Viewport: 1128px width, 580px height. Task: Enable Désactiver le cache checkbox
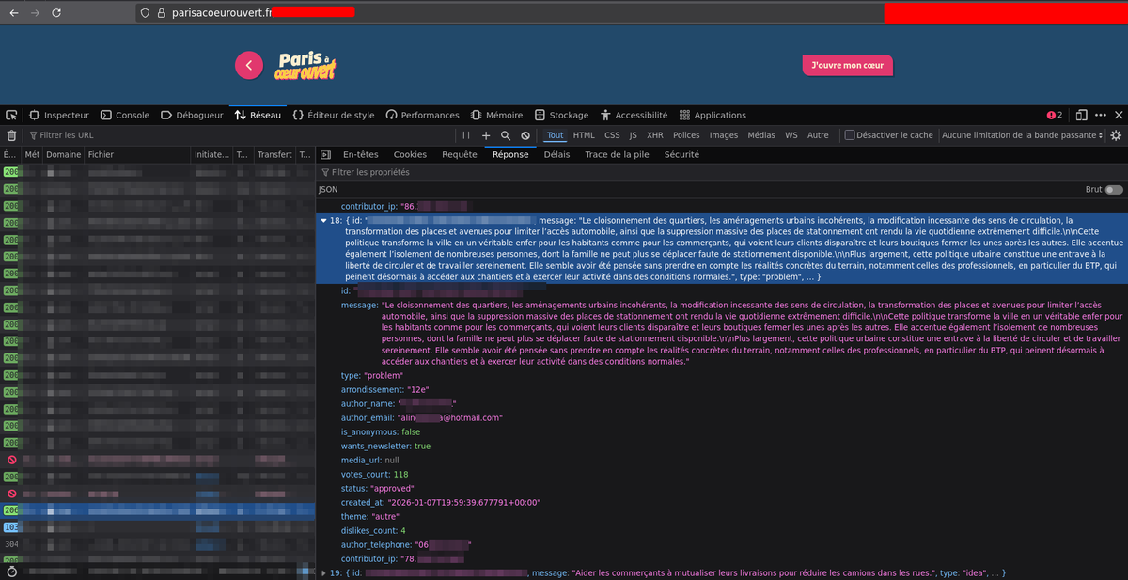tap(850, 135)
